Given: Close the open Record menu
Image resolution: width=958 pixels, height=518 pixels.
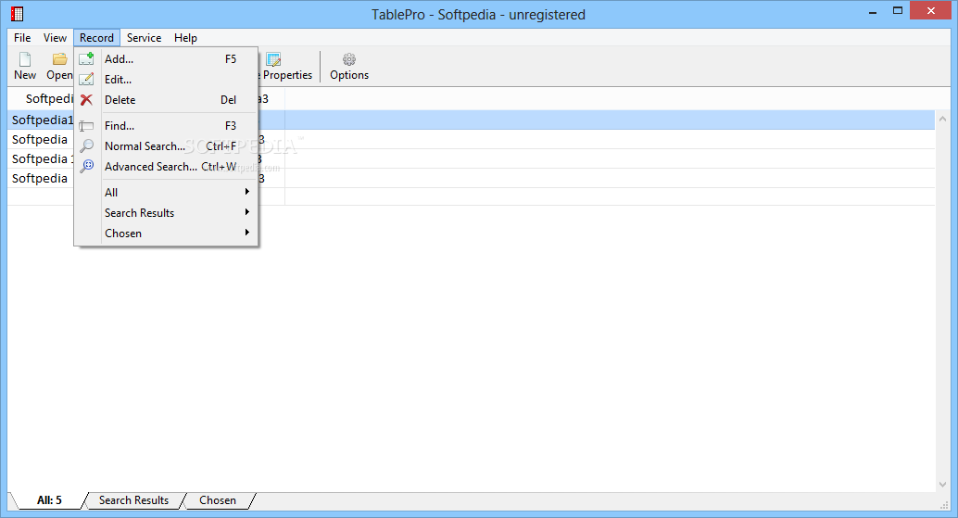Looking at the screenshot, I should (x=96, y=38).
